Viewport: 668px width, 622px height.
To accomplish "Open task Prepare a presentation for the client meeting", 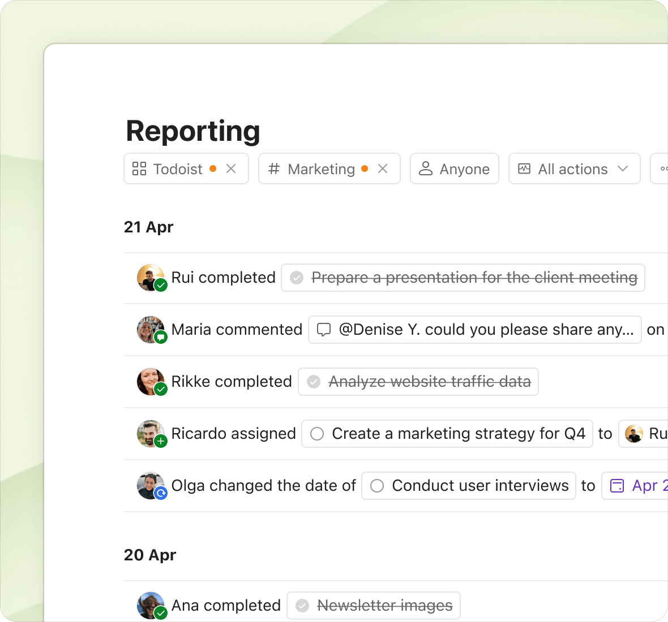I will point(463,278).
